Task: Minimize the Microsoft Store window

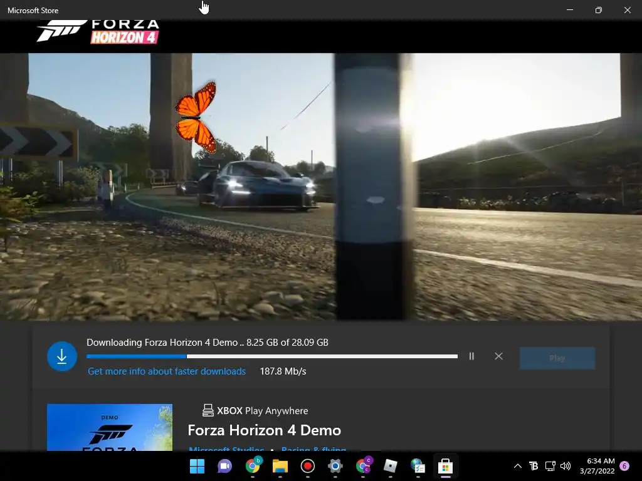Action: [x=569, y=10]
